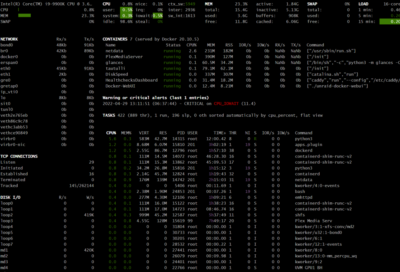This screenshot has width=400, height=272.
Task: Select the loop2 disk entry
Action: point(7,215)
